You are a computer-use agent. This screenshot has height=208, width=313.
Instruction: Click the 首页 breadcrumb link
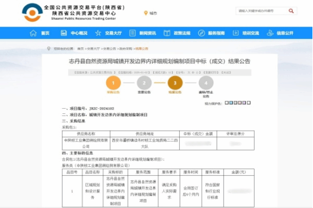pos(80,48)
